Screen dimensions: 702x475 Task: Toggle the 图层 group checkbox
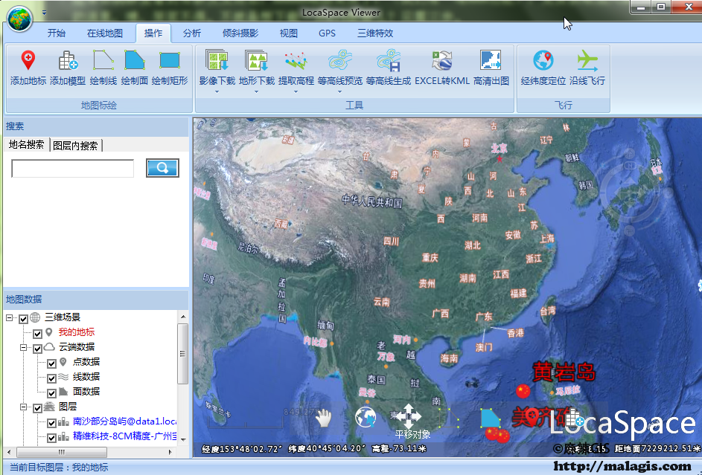point(38,407)
